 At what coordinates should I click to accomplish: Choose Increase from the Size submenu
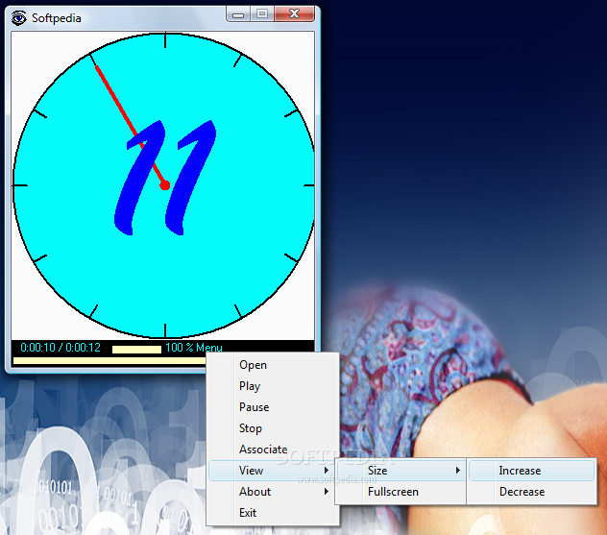[x=531, y=471]
